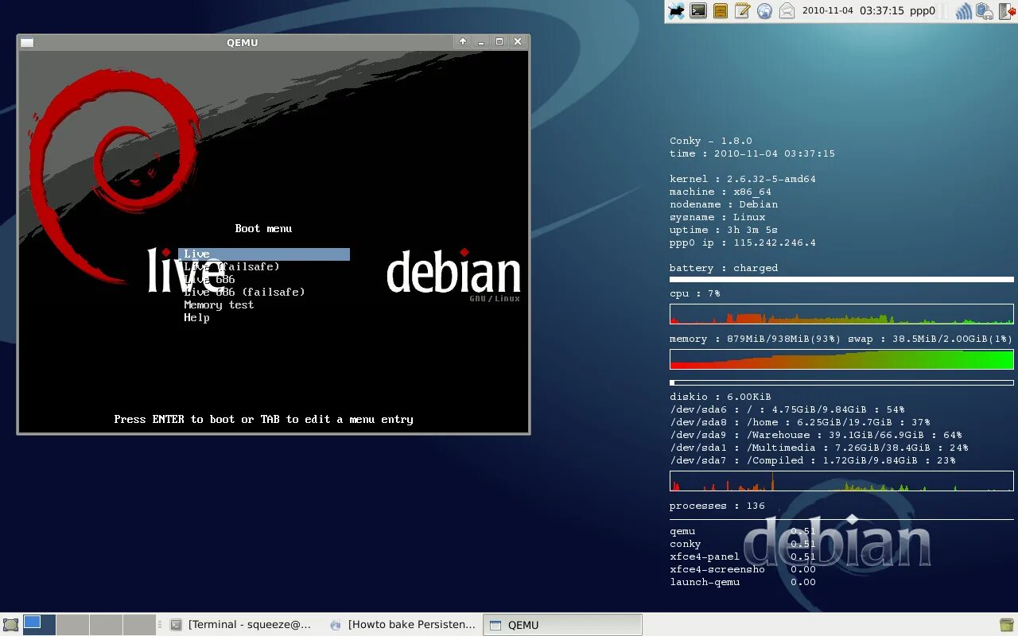Image resolution: width=1018 pixels, height=636 pixels.
Task: Launch the terminal emulator from panel
Action: [x=698, y=11]
